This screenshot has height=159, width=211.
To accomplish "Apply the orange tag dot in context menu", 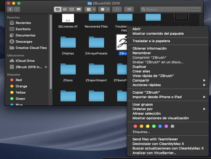I will click(141, 126).
